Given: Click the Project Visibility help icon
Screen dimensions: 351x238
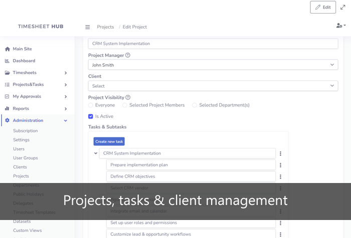Looking at the screenshot, I should [128, 97].
